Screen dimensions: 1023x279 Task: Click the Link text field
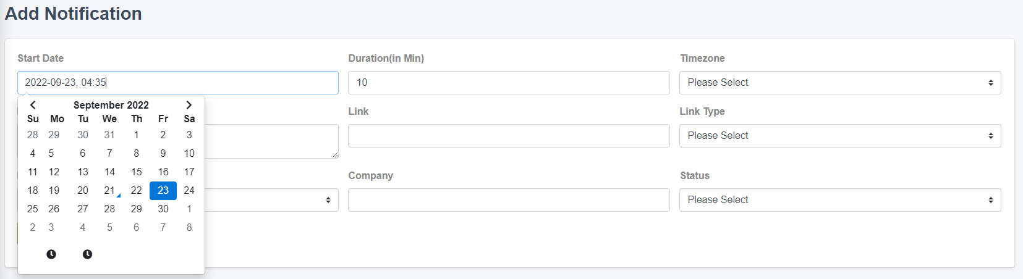click(x=509, y=136)
